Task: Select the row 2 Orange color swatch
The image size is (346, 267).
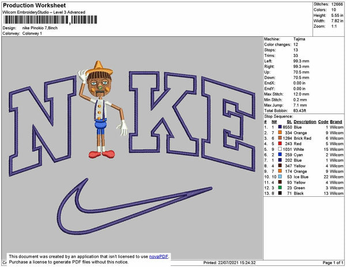Action: point(280,132)
